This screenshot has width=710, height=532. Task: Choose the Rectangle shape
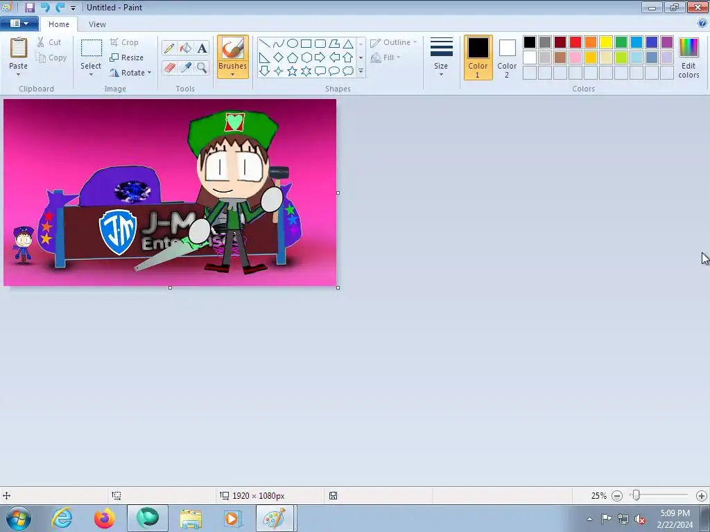306,44
